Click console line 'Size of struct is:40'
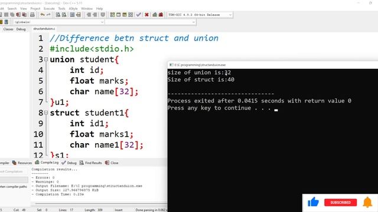Viewport: 378px width, 212px height. tap(201, 79)
